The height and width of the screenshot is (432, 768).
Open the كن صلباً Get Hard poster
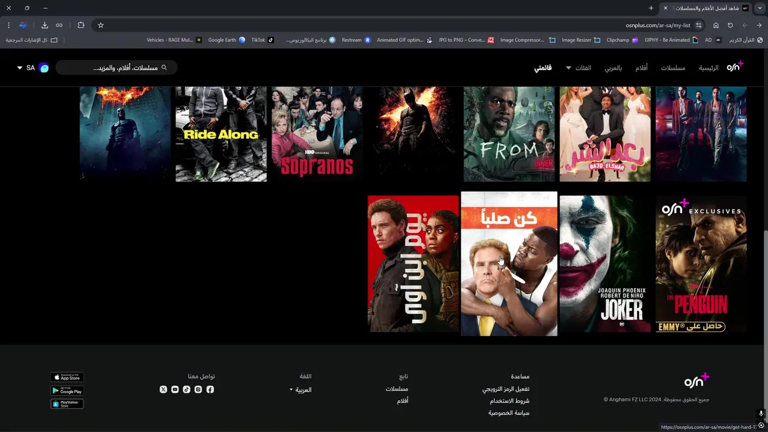pos(509,264)
